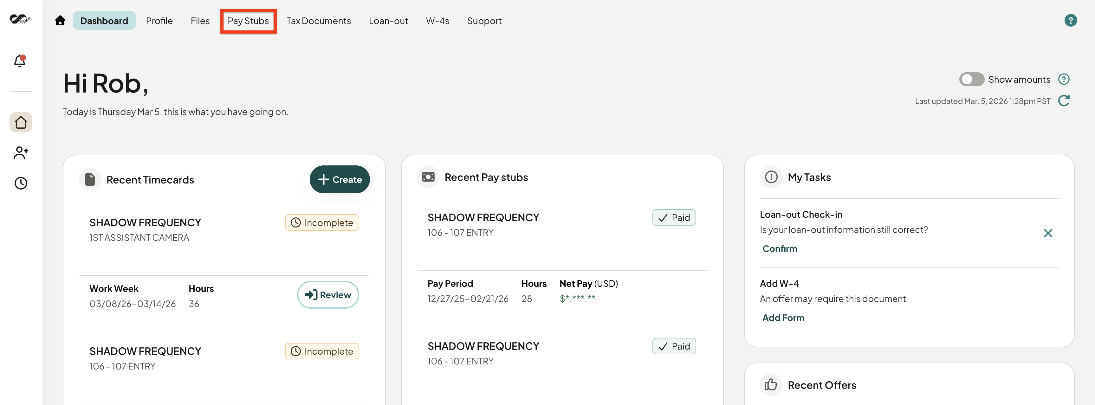Click the work week 03/08/26–03/14/26 dates

click(132, 303)
